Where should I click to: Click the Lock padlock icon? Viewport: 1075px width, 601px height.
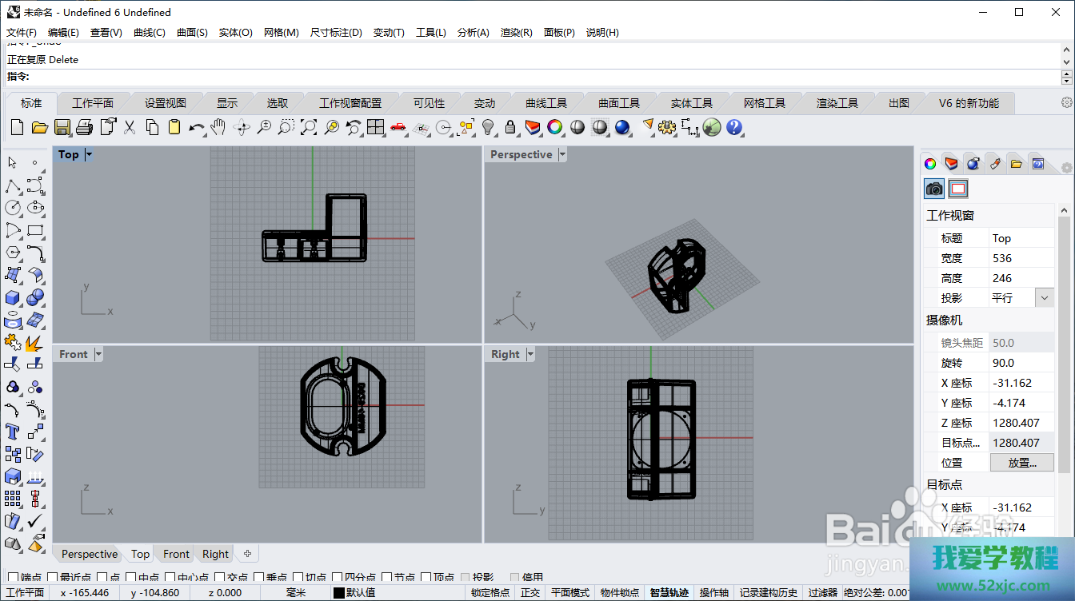[x=510, y=127]
